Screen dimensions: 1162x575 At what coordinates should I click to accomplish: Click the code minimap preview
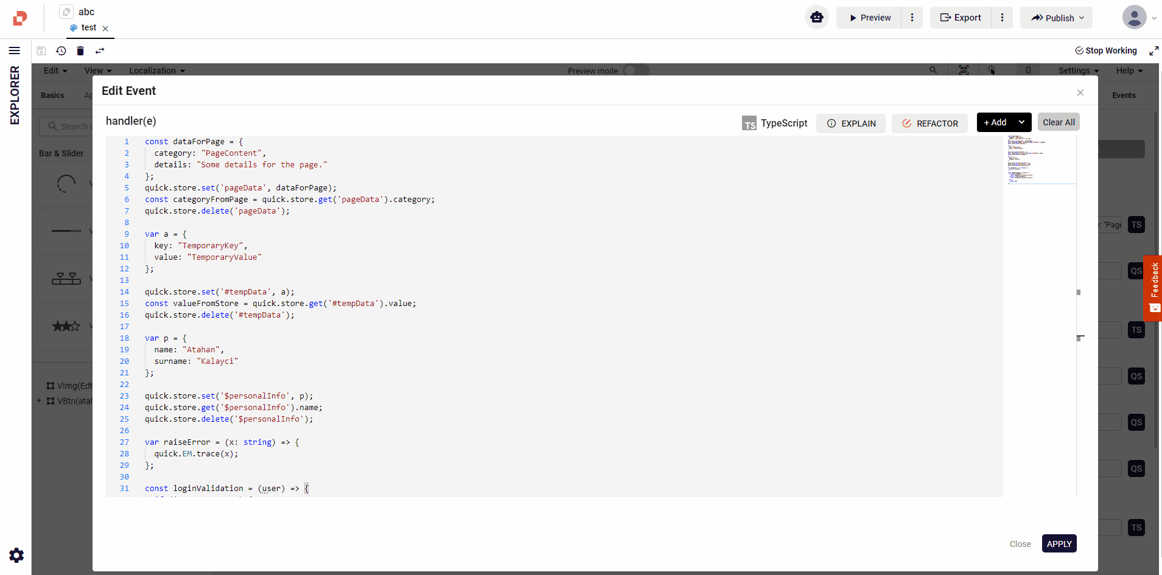pyautogui.click(x=1039, y=160)
